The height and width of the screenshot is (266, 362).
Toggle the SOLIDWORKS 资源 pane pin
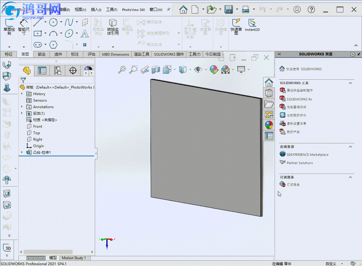pos(359,54)
